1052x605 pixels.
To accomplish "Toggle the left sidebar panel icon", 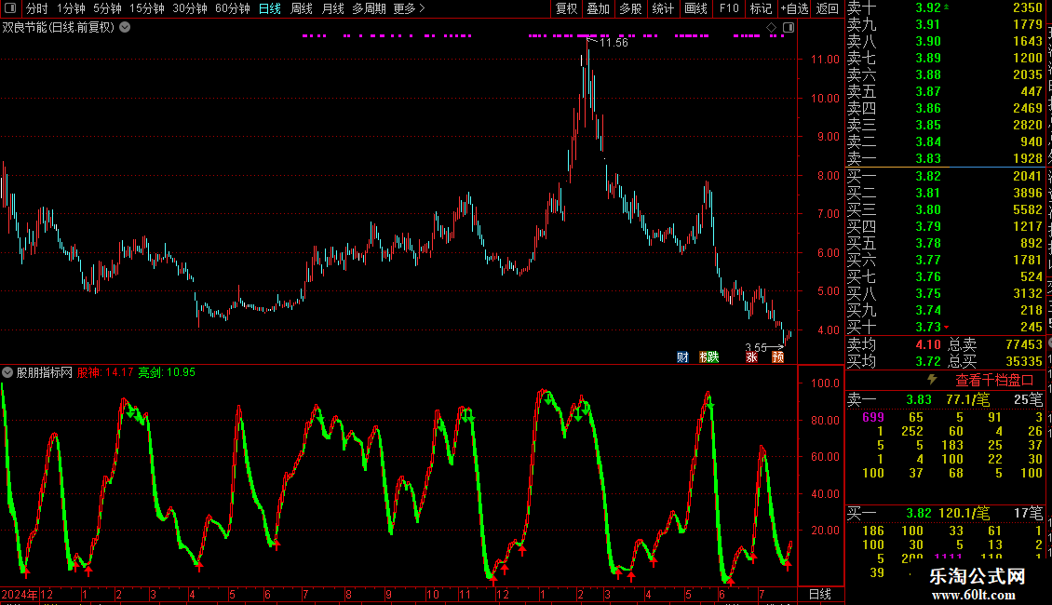I will [10, 8].
